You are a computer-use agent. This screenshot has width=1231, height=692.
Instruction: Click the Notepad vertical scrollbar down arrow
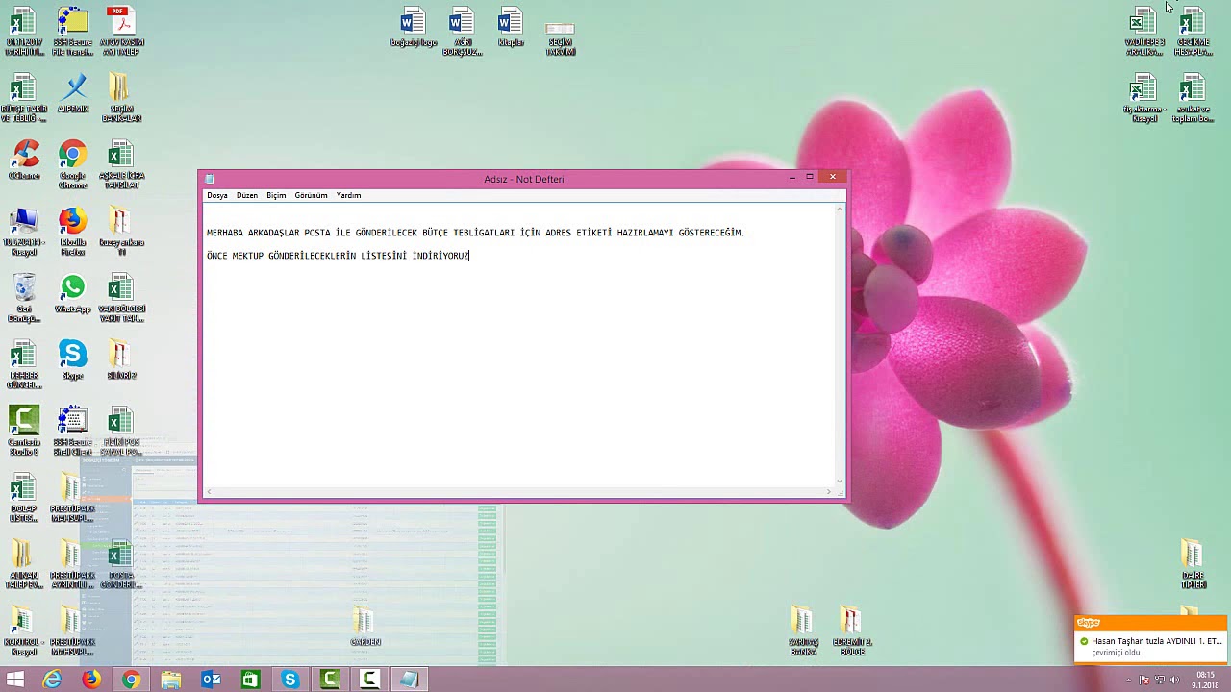[x=840, y=482]
